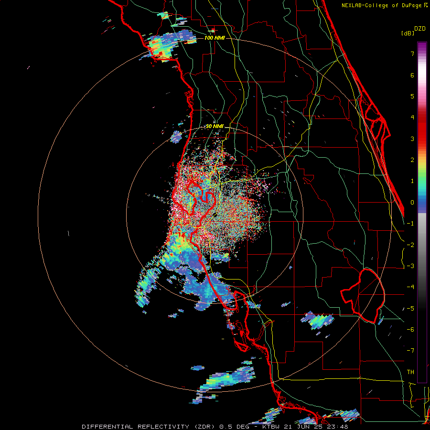Pick the -2 label on the color scale
430x430 pixels.
pos(410,245)
